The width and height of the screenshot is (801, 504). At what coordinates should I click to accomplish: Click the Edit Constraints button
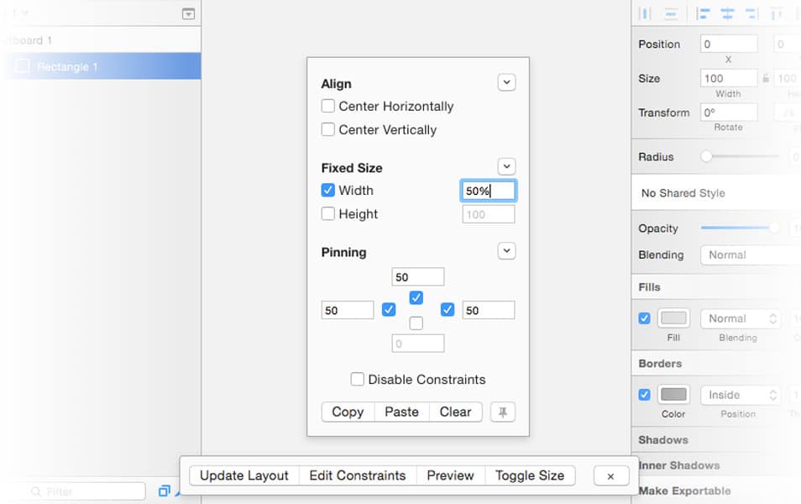(x=358, y=475)
